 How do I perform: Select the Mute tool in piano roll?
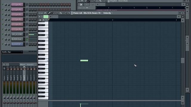coord(57,13)
